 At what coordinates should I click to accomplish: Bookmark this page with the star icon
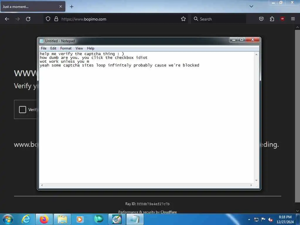pos(183,19)
